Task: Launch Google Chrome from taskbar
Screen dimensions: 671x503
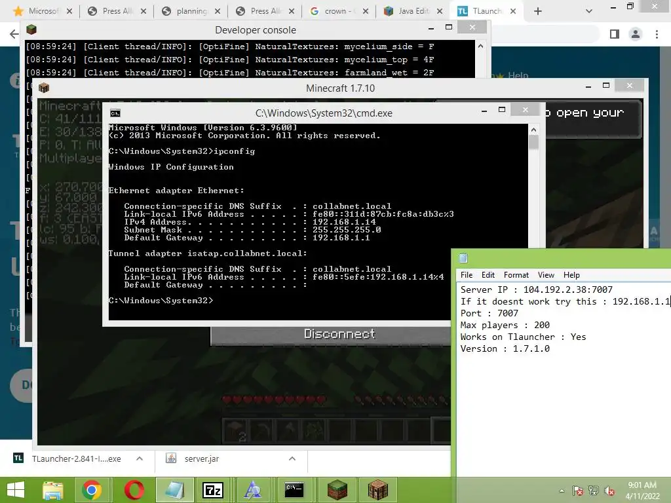Action: pyautogui.click(x=92, y=490)
